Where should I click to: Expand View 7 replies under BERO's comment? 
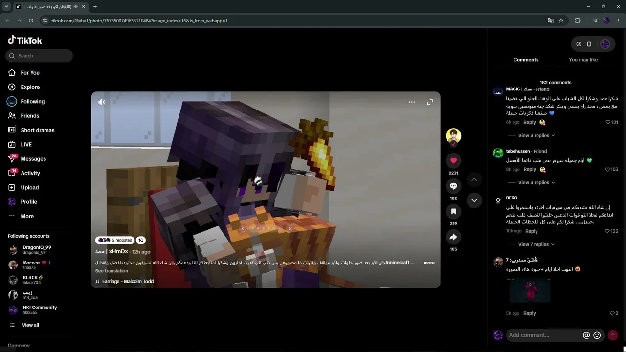coord(537,244)
